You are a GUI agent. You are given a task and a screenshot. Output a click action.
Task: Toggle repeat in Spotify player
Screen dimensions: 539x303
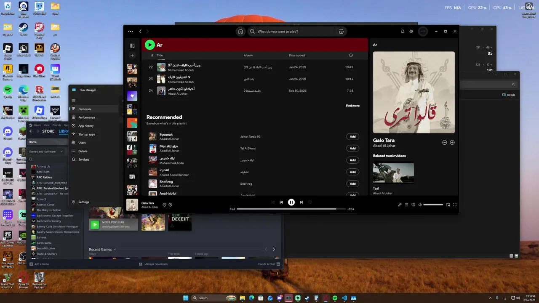tap(310, 202)
